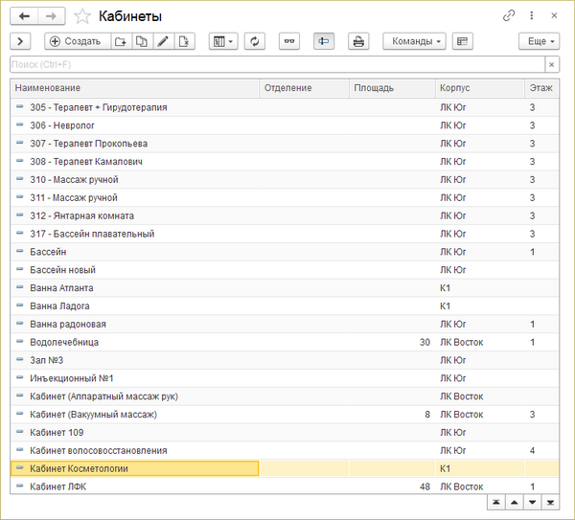Copy link to this list

pos(509,16)
